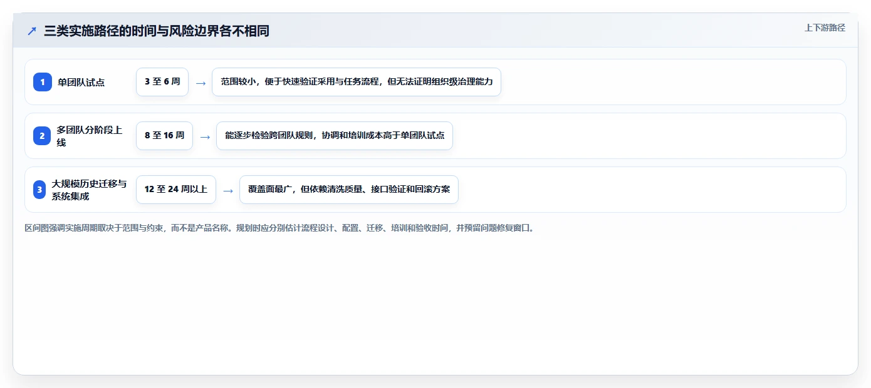
Task: Click the footnote starting 区间图强调实施周期
Action: (279, 228)
